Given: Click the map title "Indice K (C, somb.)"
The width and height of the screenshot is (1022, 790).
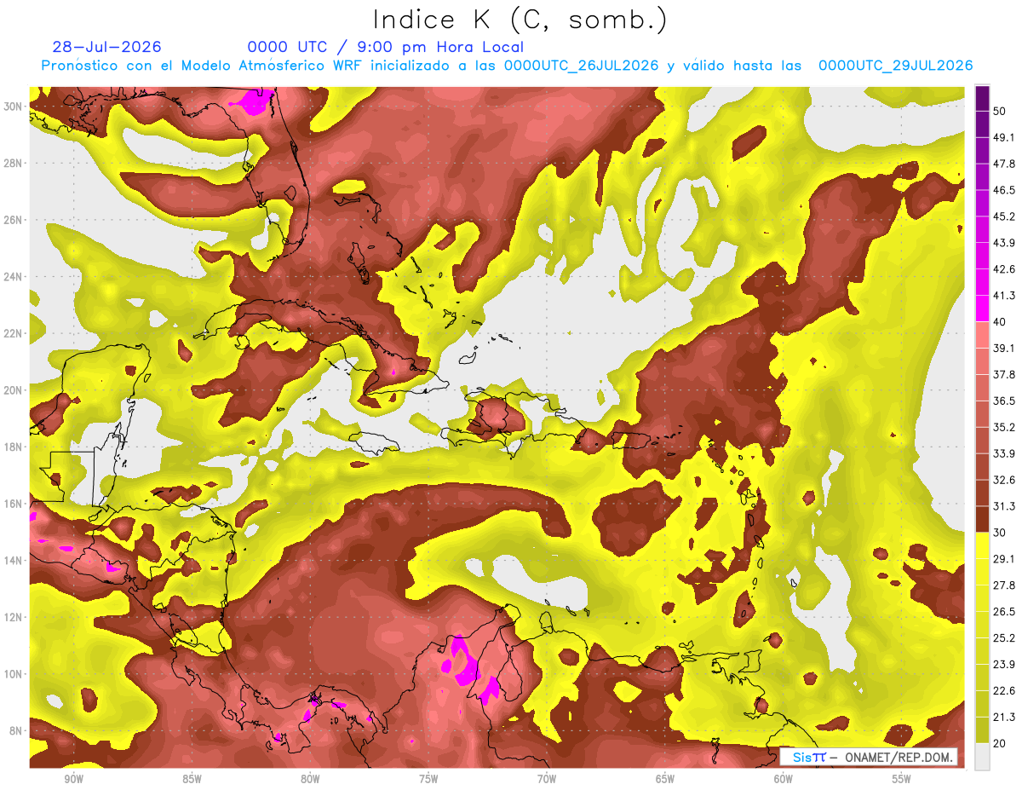Looking at the screenshot, I should point(520,20).
